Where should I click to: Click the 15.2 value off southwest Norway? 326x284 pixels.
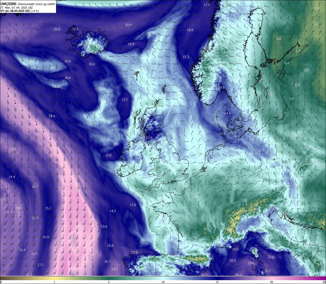(194, 88)
